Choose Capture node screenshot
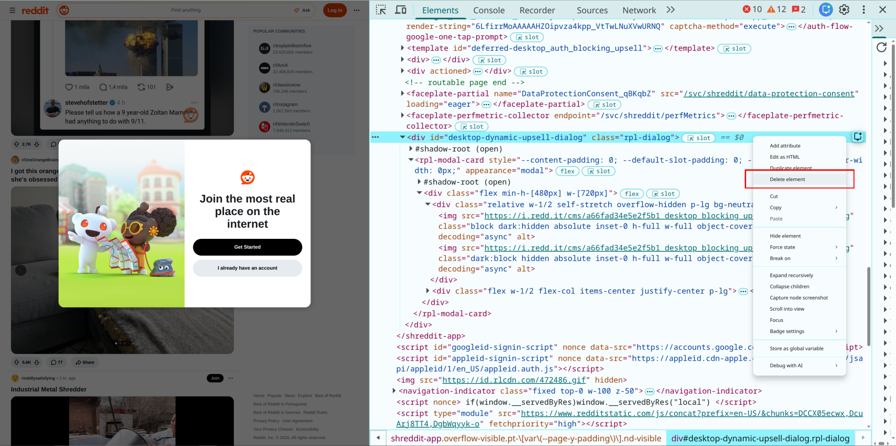This screenshot has height=446, width=896. pyautogui.click(x=798, y=298)
